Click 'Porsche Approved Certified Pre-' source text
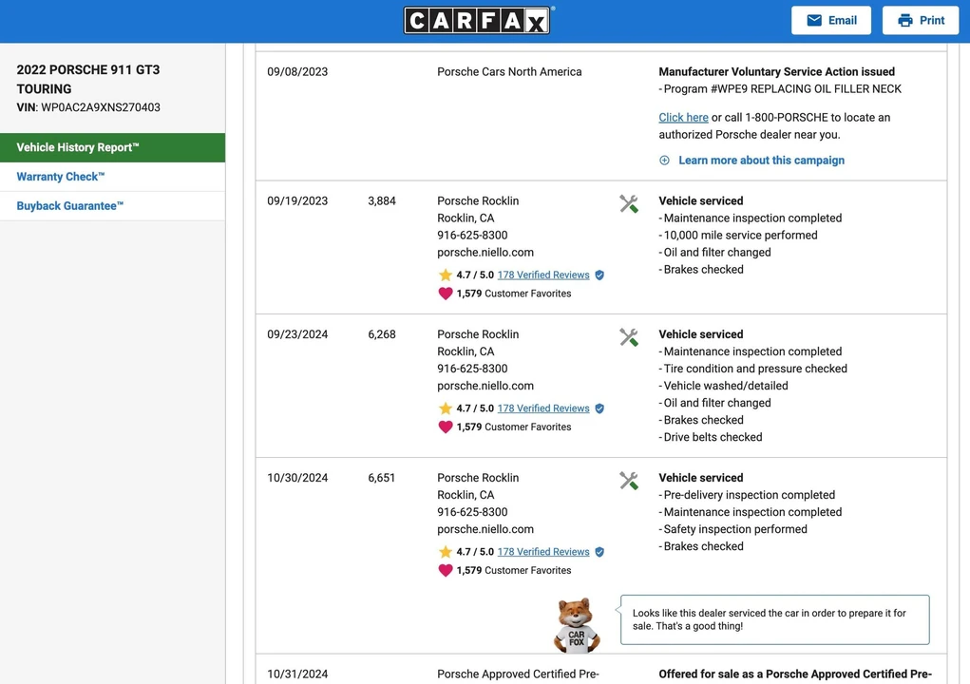The image size is (970, 684). (x=518, y=674)
